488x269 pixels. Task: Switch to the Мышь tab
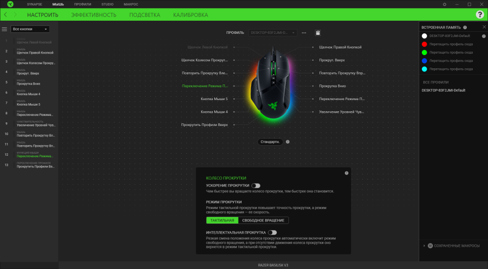click(58, 5)
